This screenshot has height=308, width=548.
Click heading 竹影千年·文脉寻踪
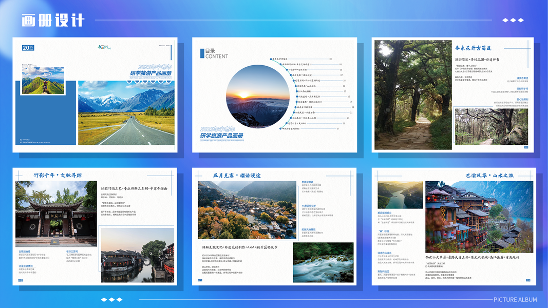[x=58, y=175]
